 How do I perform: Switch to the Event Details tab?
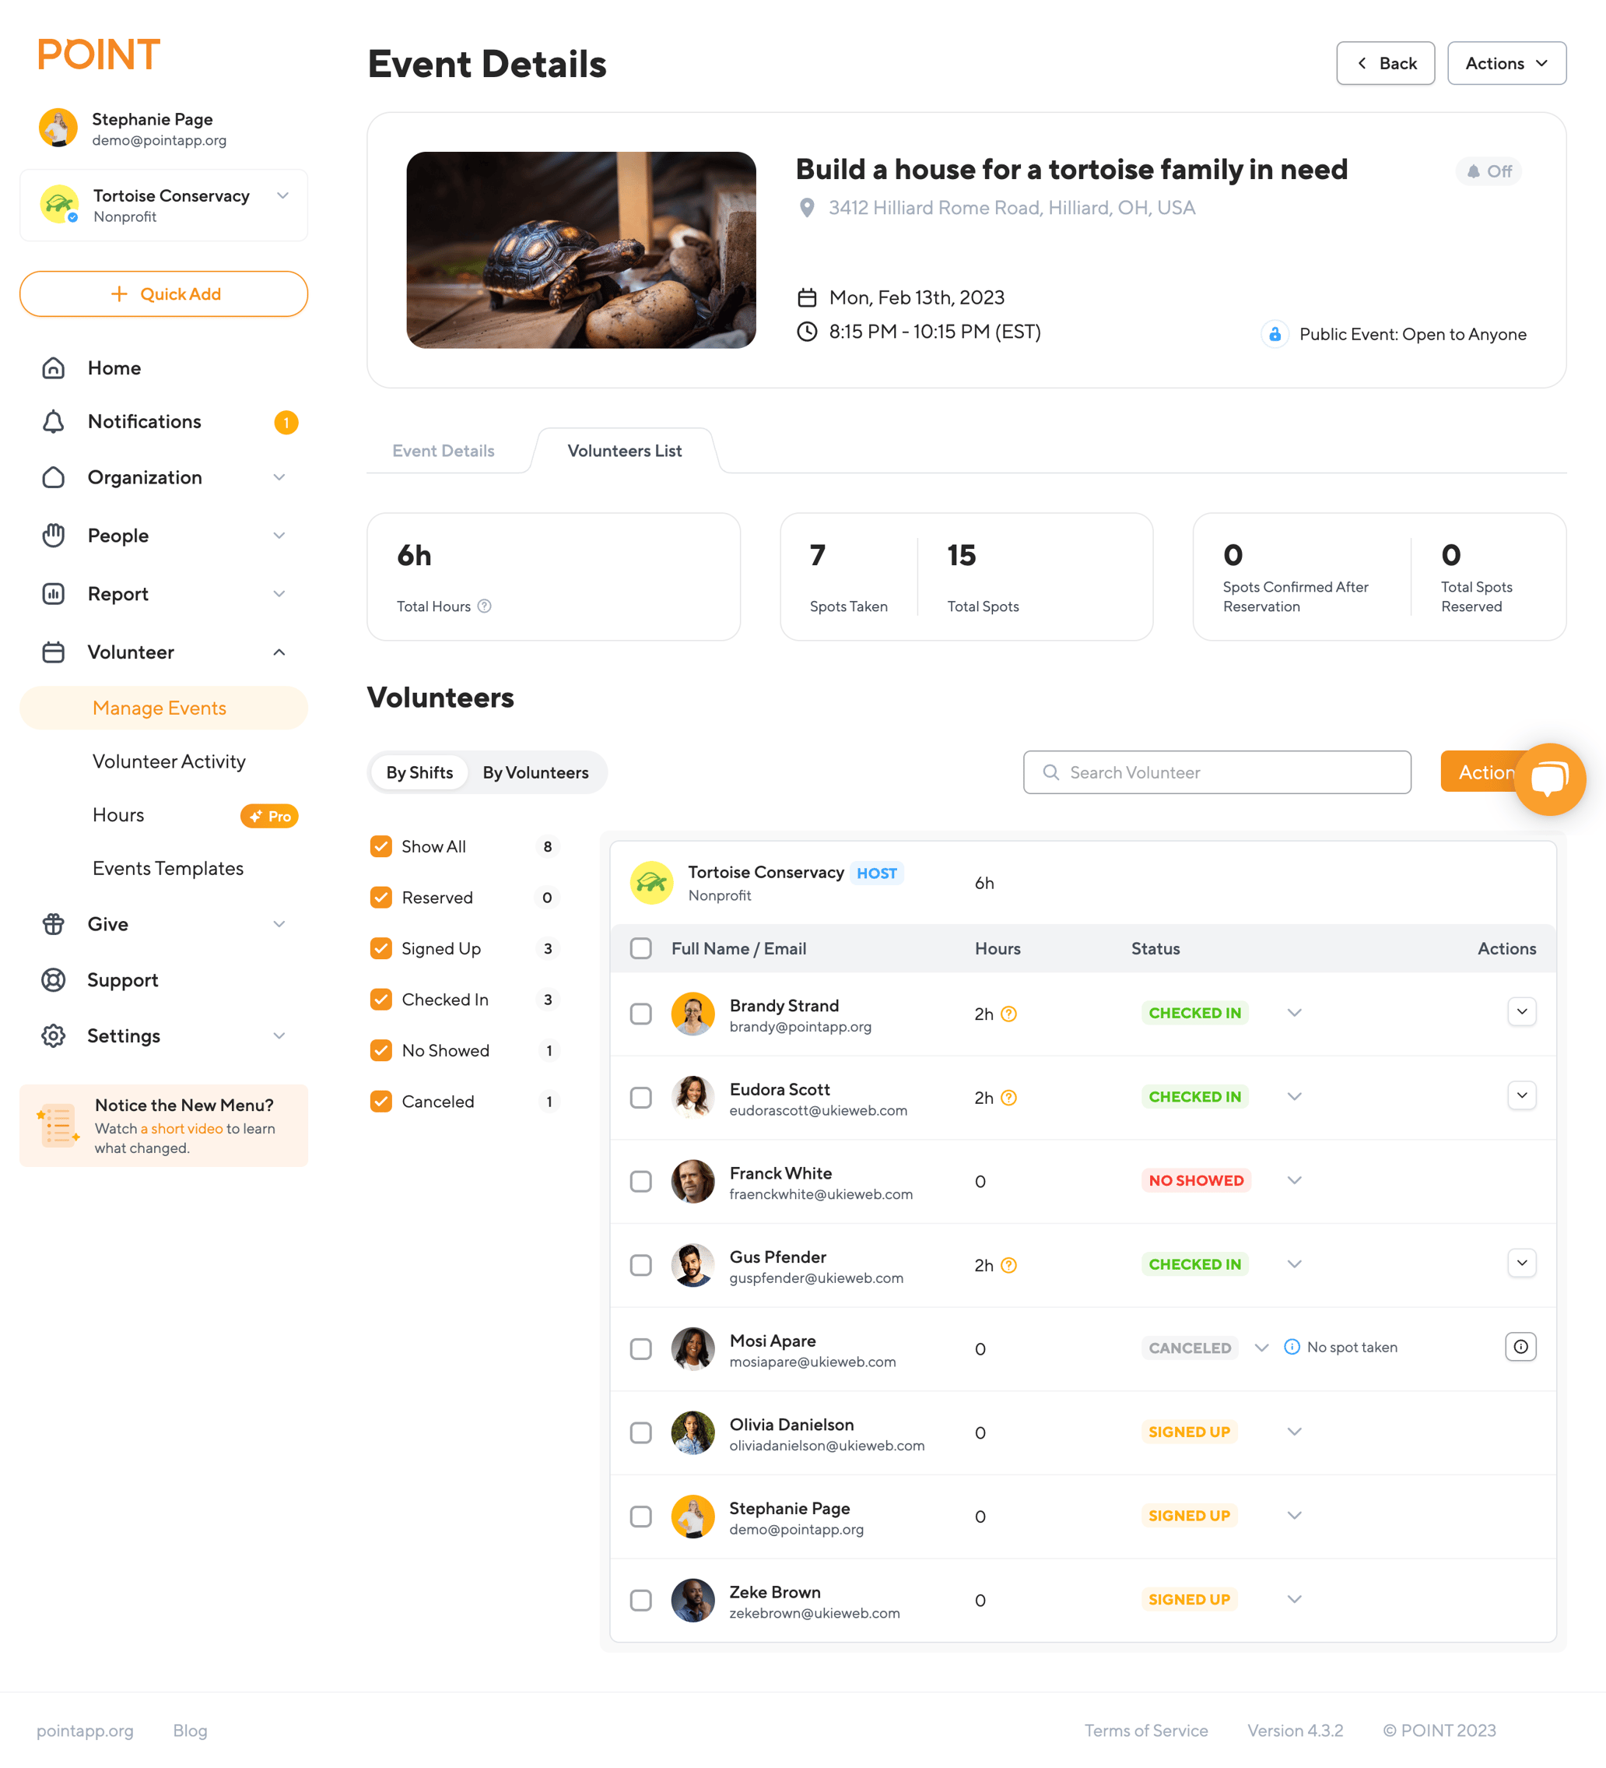tap(444, 451)
